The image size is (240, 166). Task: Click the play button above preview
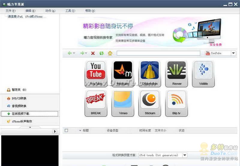point(55,132)
